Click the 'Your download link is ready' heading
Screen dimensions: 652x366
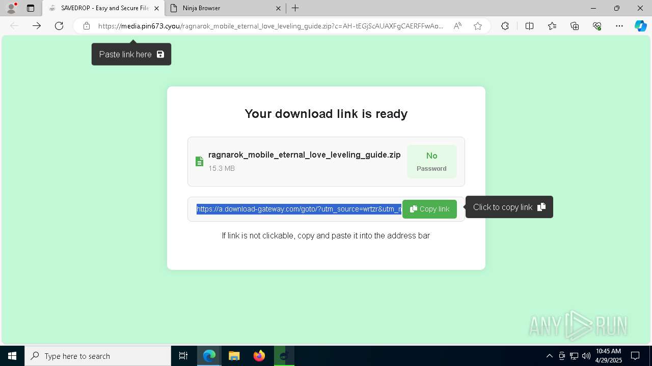326,113
